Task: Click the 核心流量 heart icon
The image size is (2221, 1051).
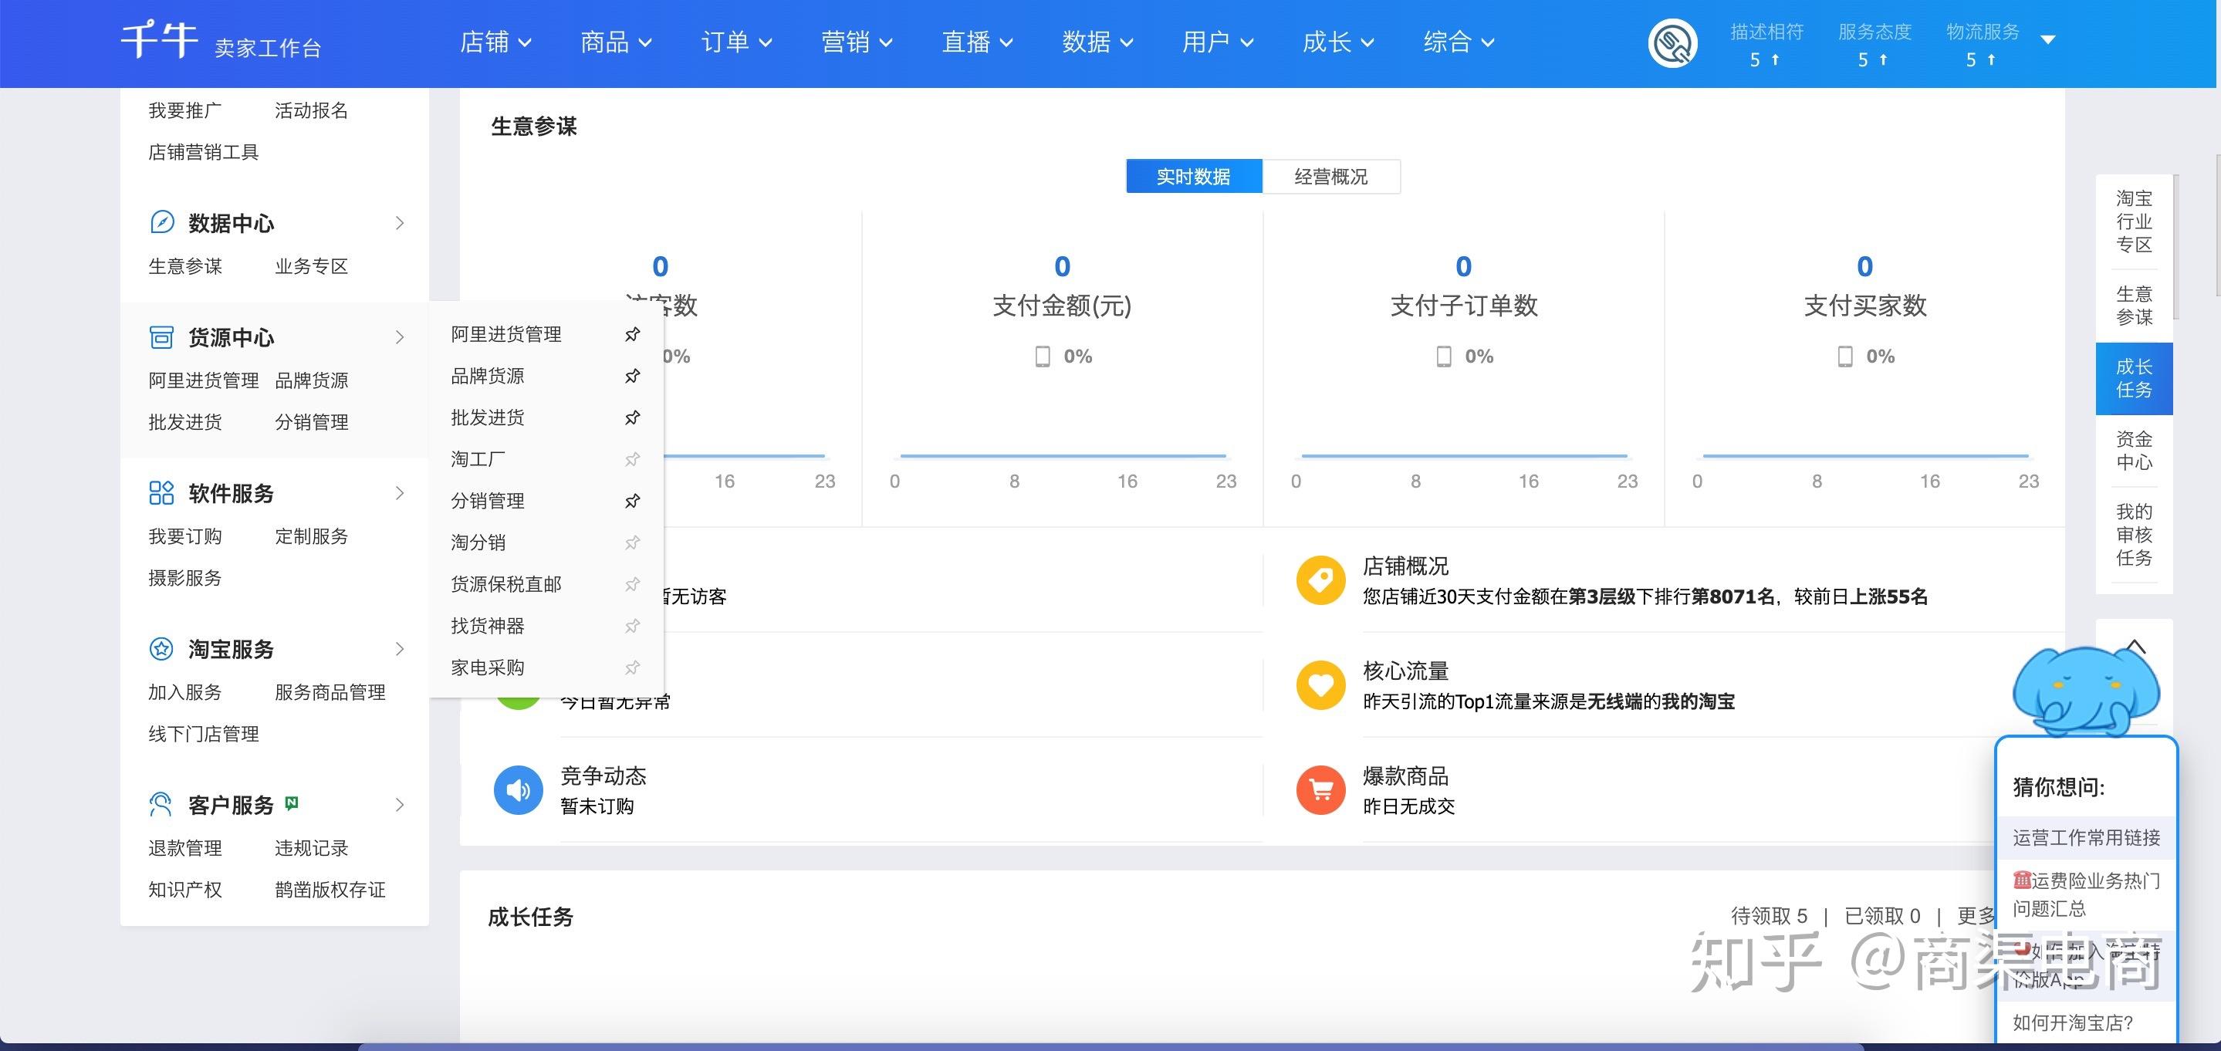Action: click(x=1320, y=685)
